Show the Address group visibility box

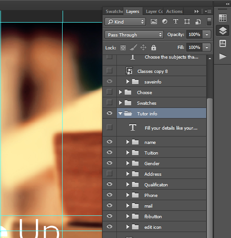[110, 173]
